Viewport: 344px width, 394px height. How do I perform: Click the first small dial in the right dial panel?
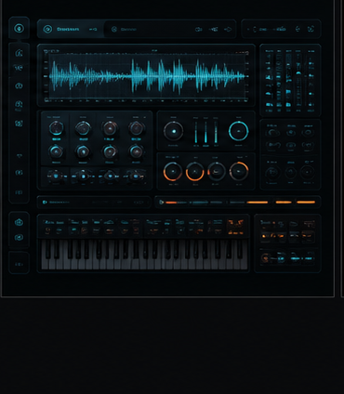[272, 133]
